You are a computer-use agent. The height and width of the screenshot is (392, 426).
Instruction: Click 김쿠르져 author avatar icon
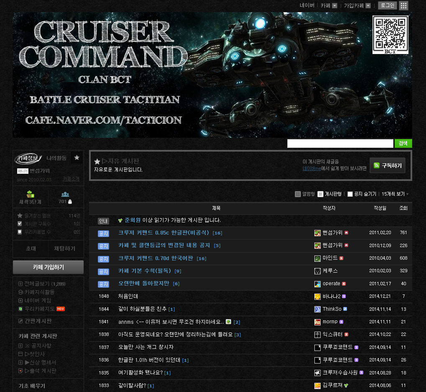[317, 386]
